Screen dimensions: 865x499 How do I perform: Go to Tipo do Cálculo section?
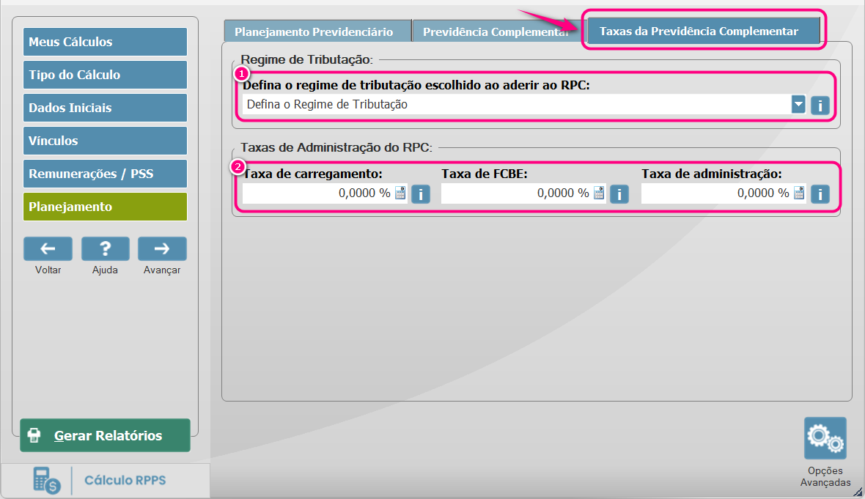tap(105, 75)
